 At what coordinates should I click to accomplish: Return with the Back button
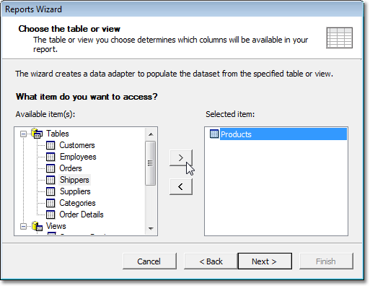pos(211,261)
